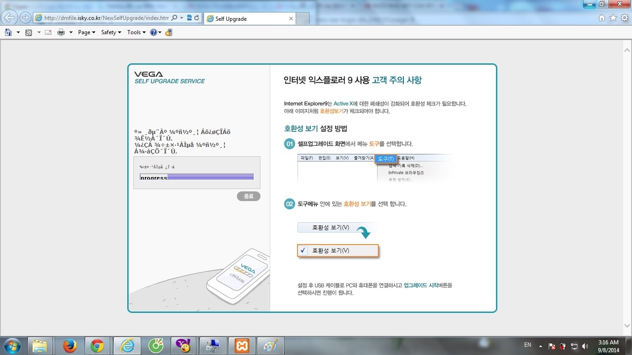
Task: Open the clock showing 3:16 AM
Action: pyautogui.click(x=608, y=346)
